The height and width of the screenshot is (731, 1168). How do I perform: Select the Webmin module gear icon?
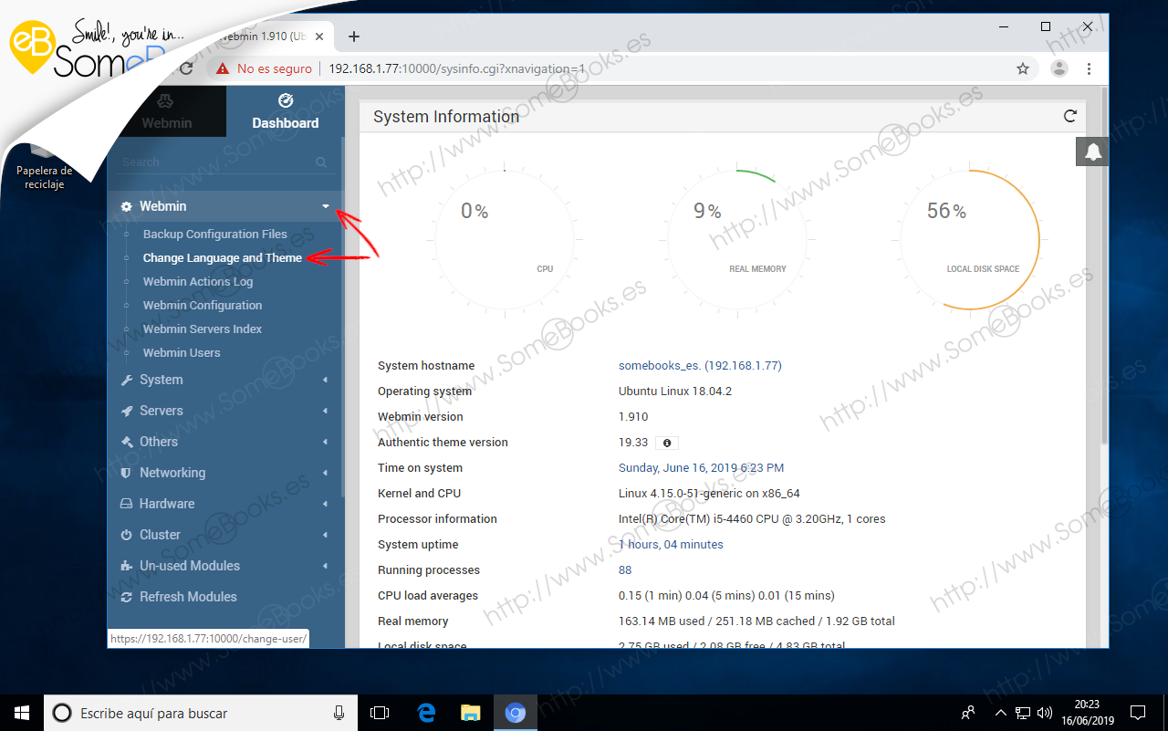(x=126, y=206)
